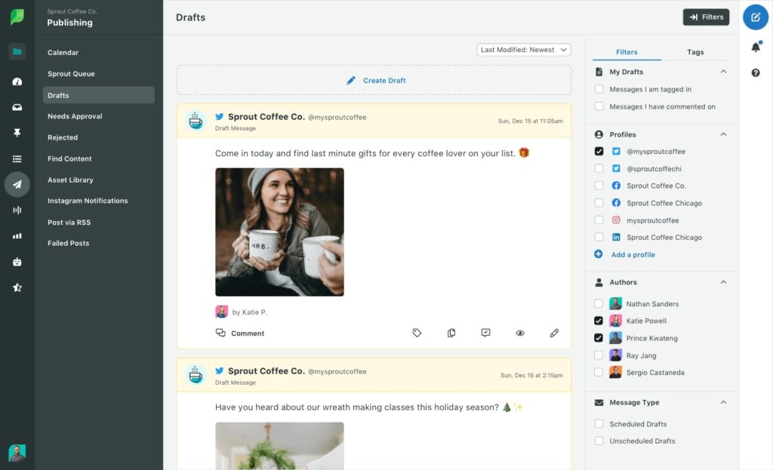This screenshot has width=773, height=470.
Task: Click the Create Draft button
Action: pyautogui.click(x=375, y=79)
